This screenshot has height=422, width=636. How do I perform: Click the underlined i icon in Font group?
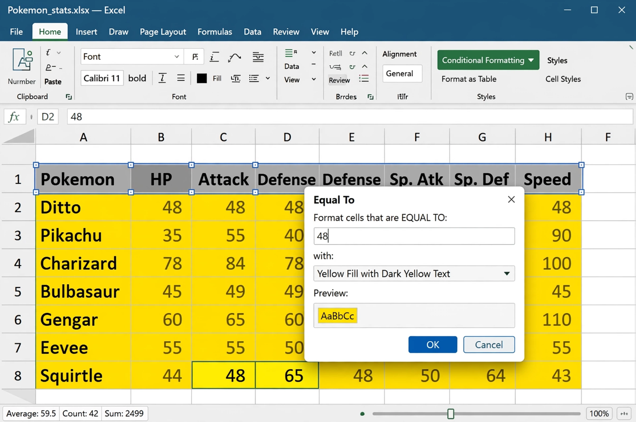[214, 57]
